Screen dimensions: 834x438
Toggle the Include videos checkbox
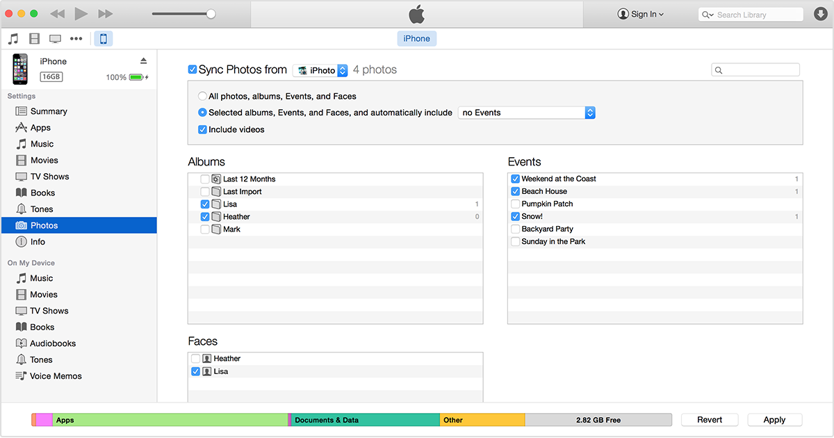[202, 129]
